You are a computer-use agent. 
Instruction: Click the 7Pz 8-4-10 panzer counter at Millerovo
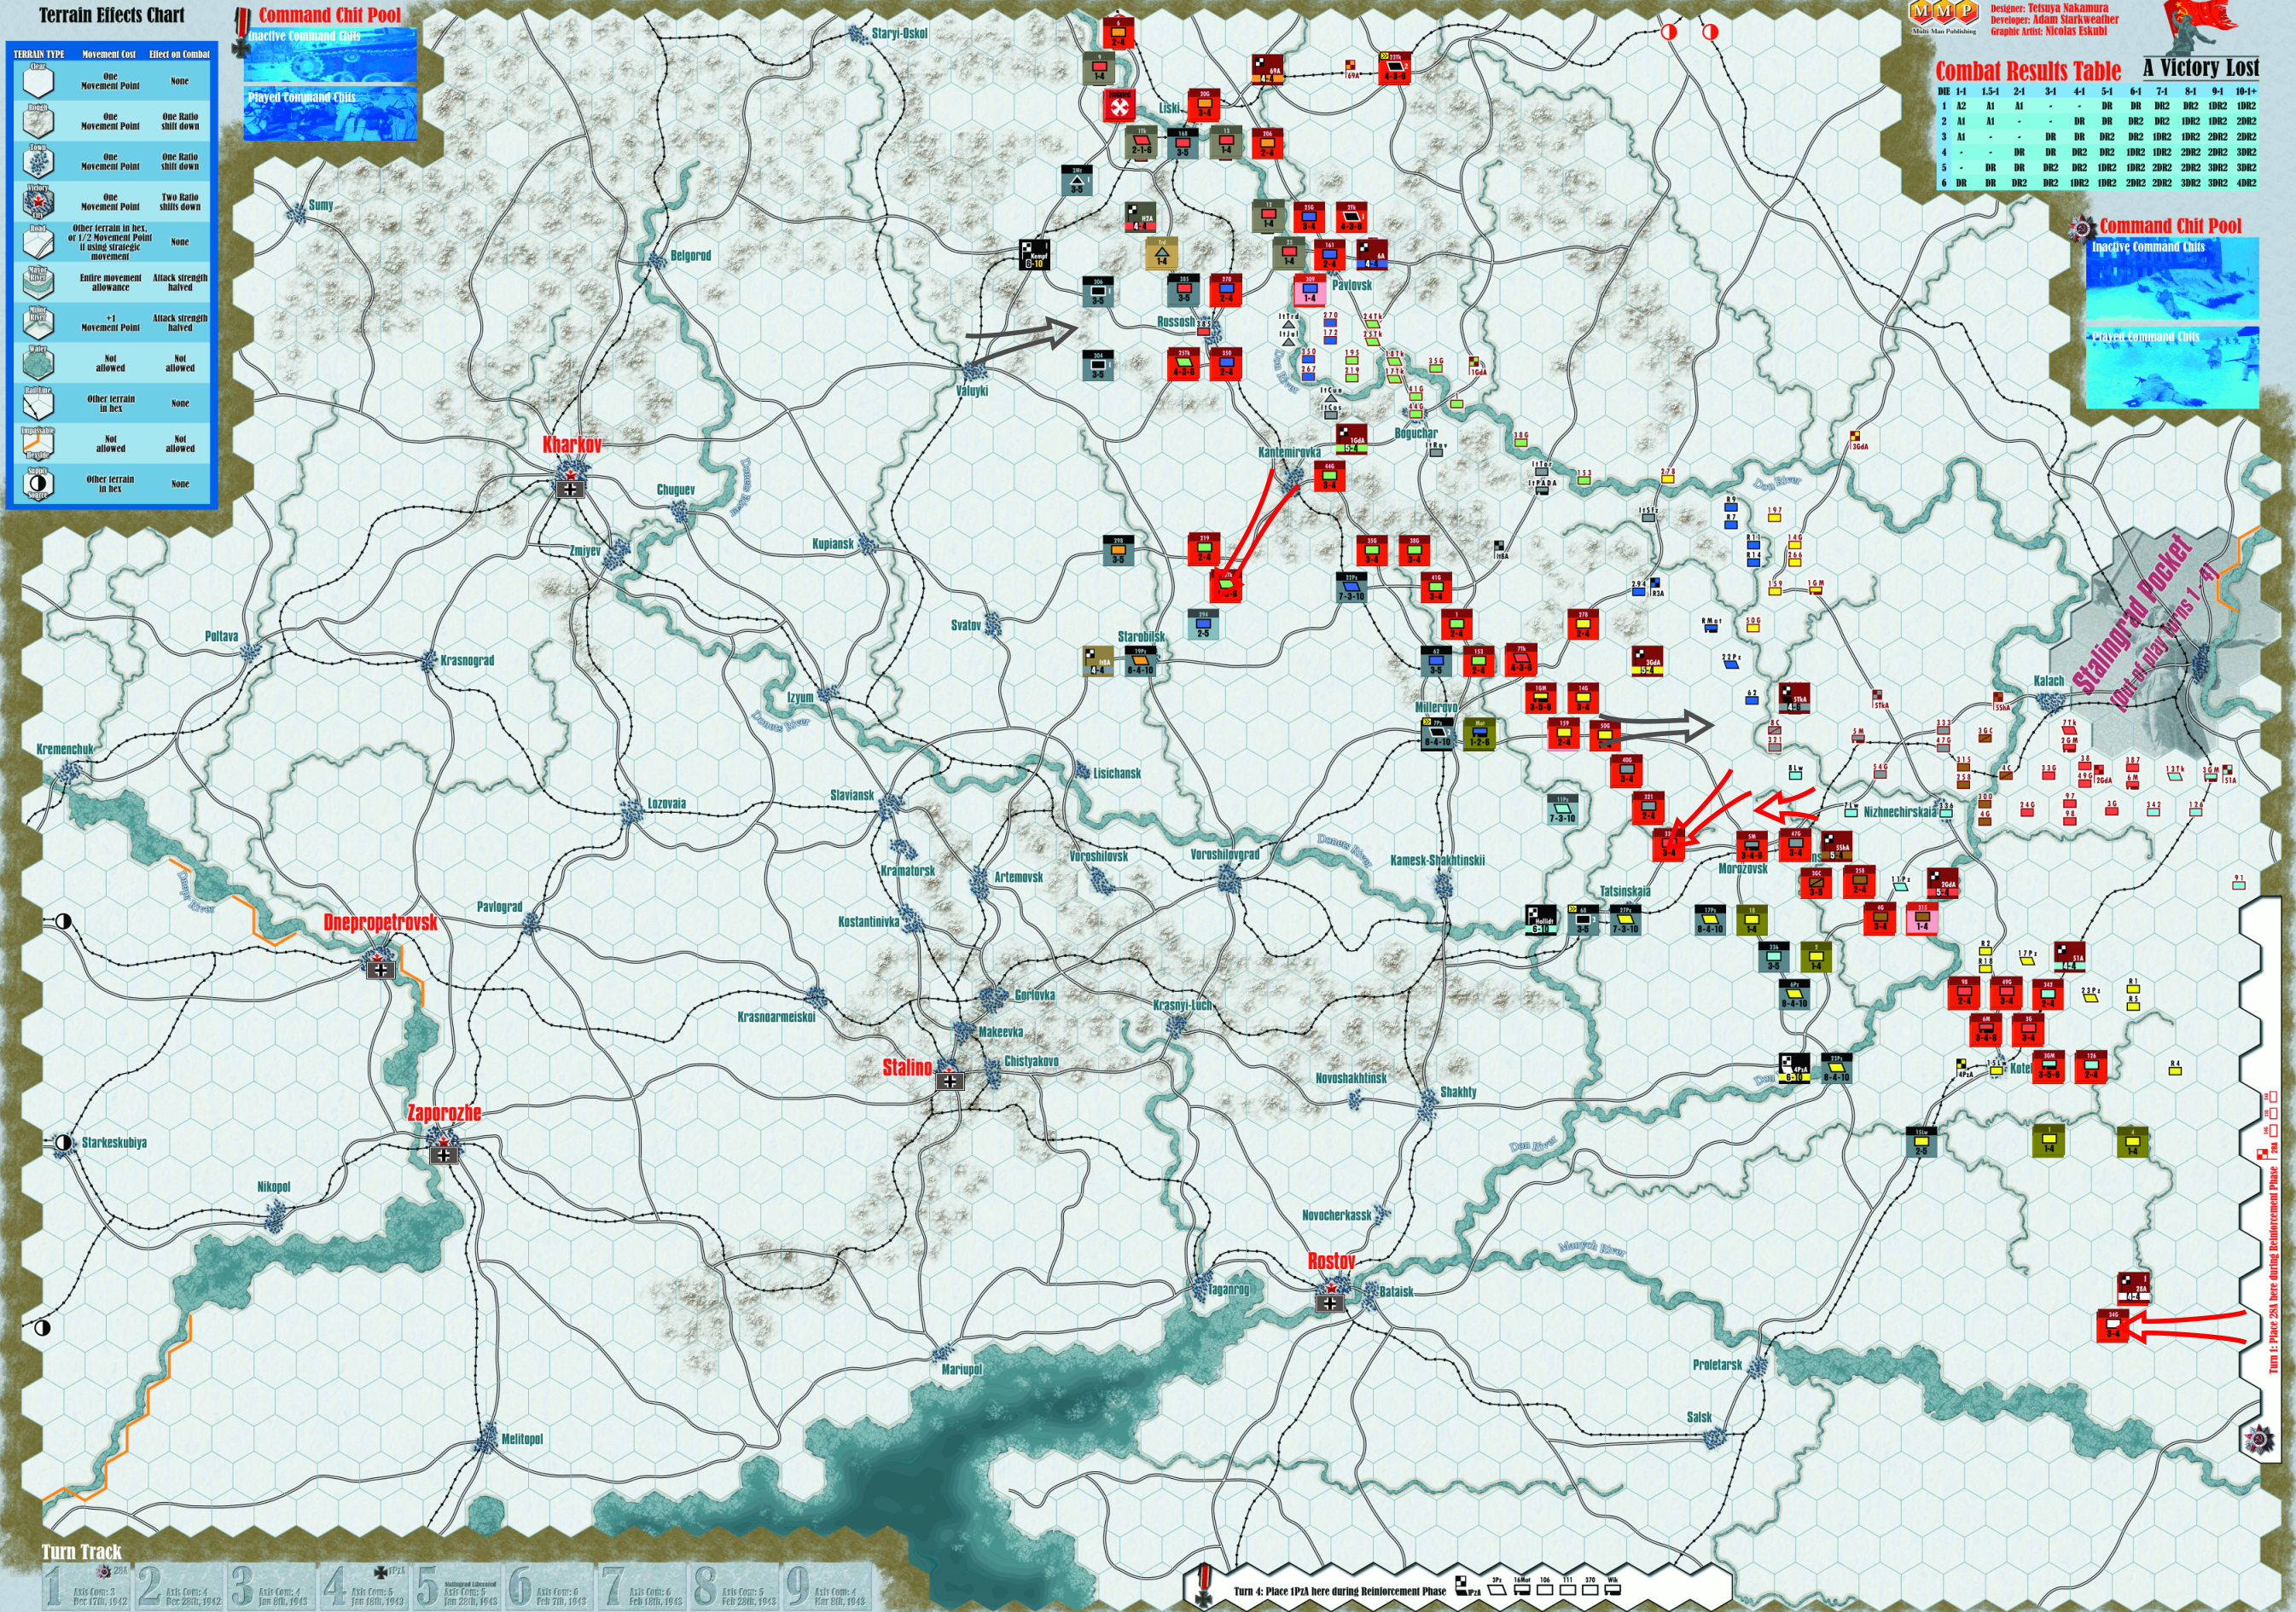1437,733
